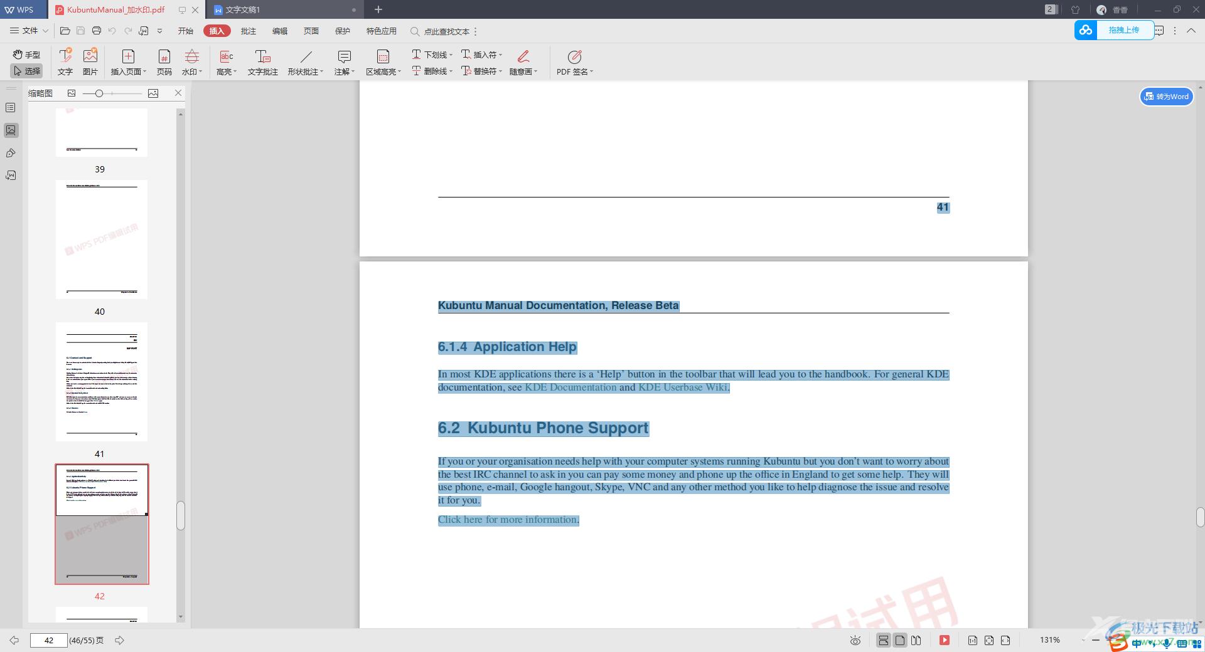Viewport: 1205px width, 652px height.
Task: Activate the Select (选择) tool
Action: click(26, 71)
